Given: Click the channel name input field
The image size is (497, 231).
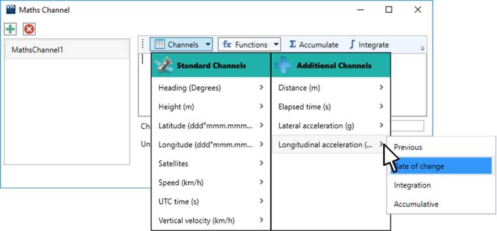Looking at the screenshot, I should tap(408, 126).
